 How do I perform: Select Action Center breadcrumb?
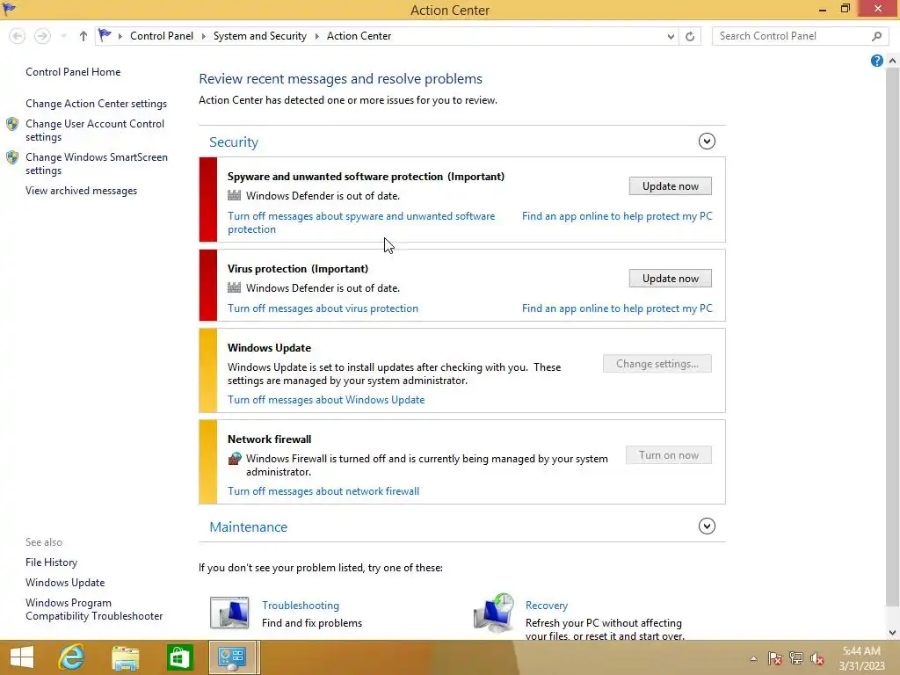click(359, 35)
